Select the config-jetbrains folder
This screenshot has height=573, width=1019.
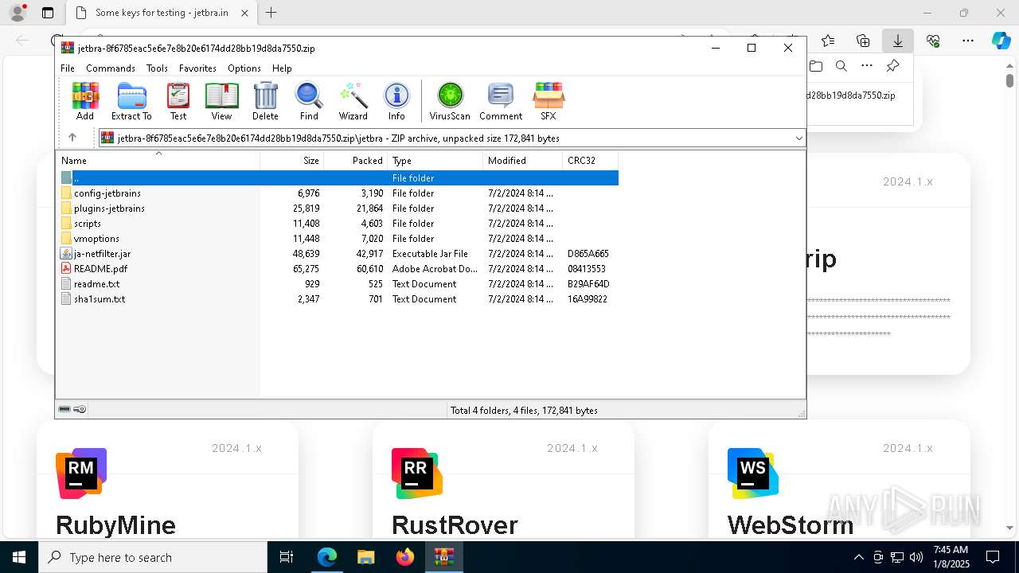pos(338,193)
